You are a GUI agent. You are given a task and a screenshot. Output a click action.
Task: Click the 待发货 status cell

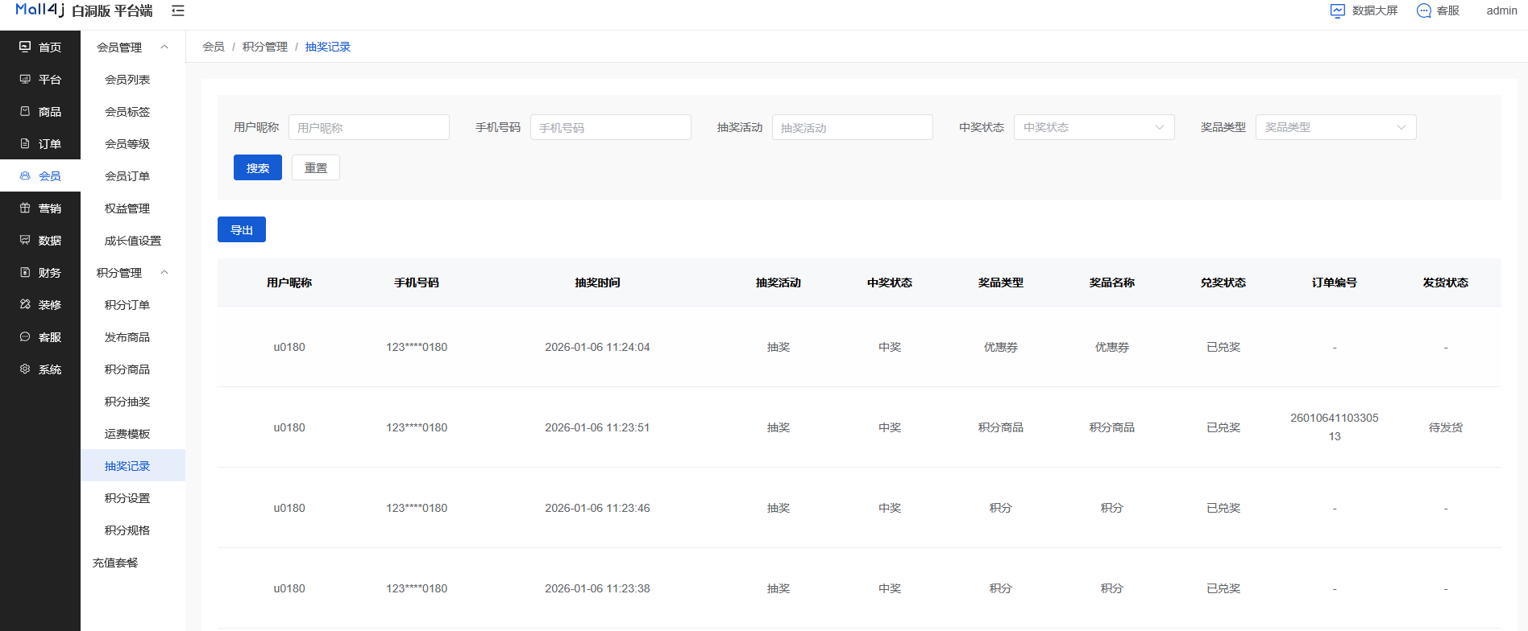(x=1446, y=427)
